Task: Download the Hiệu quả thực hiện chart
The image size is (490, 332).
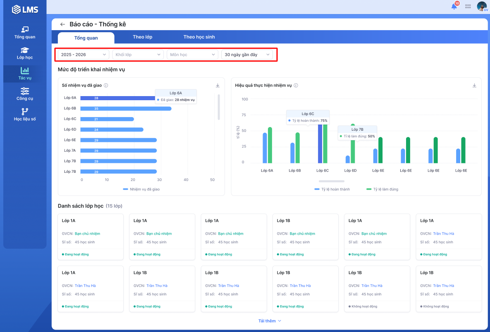Action: 474,85
